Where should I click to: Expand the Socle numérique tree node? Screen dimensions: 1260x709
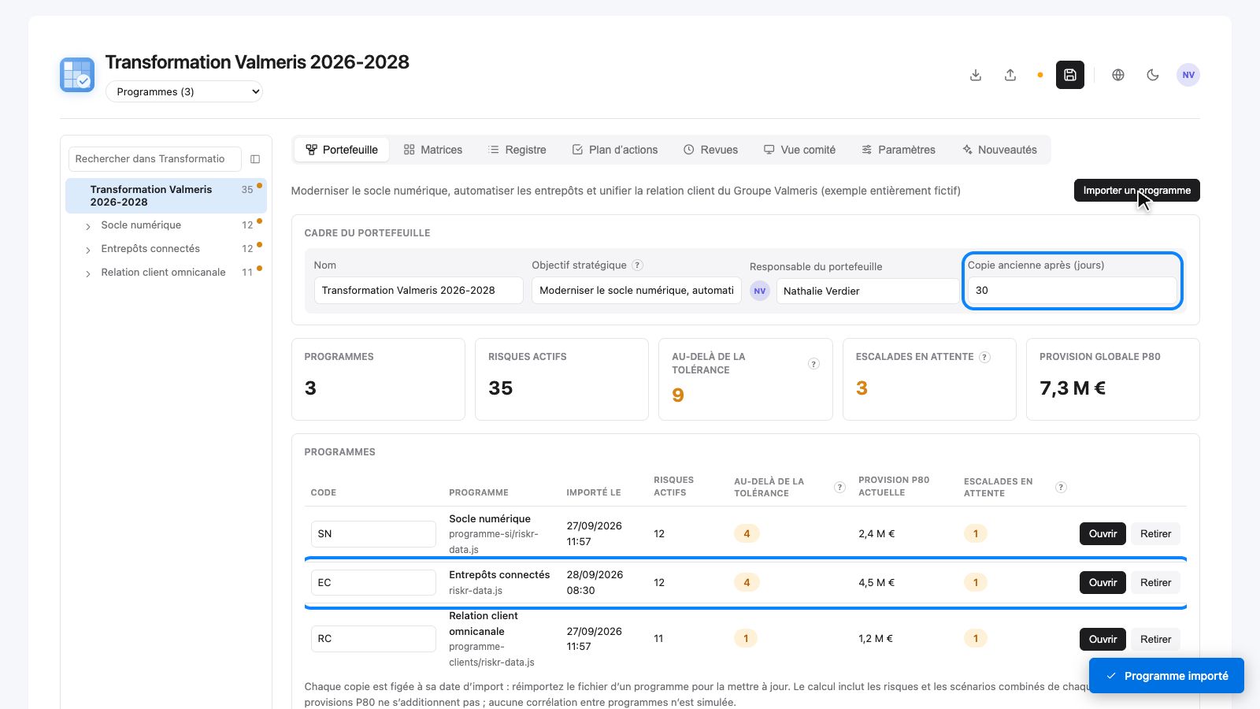87,226
